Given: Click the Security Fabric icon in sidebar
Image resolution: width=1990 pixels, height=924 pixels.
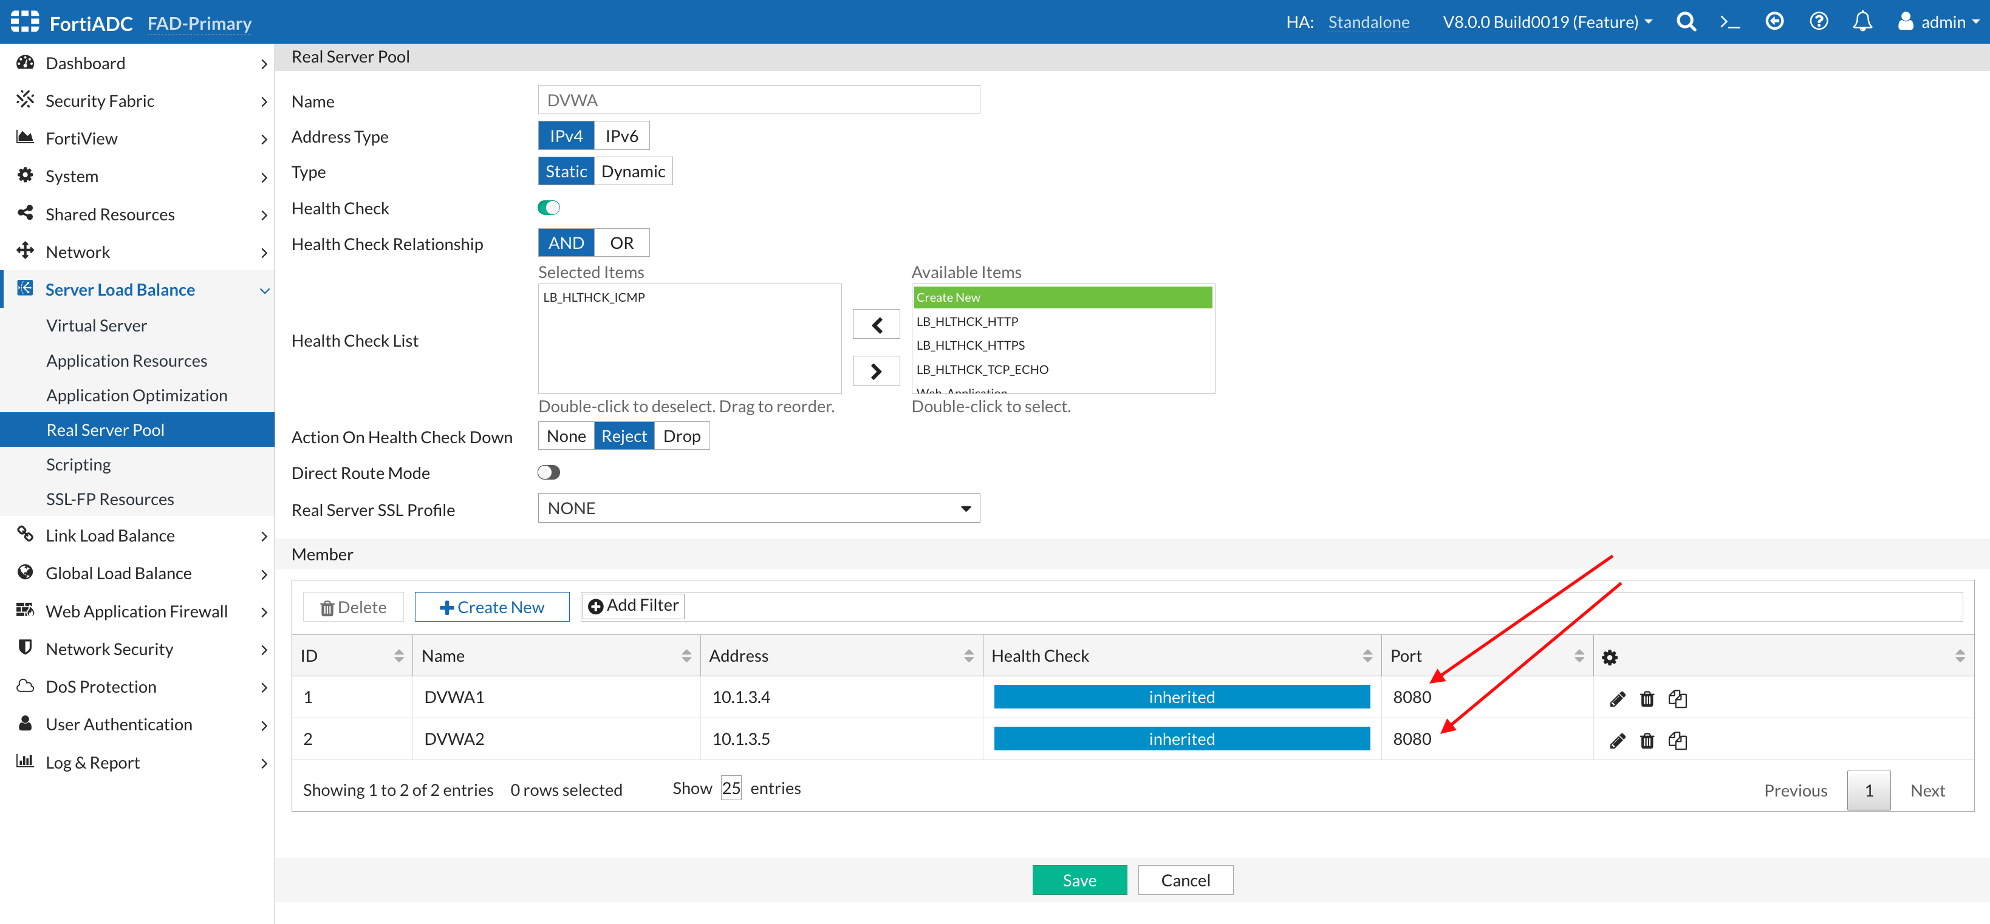Looking at the screenshot, I should pyautogui.click(x=25, y=100).
